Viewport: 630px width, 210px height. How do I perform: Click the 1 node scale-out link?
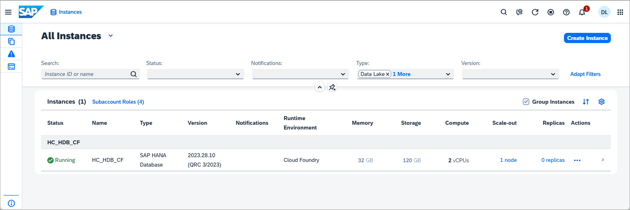pyautogui.click(x=508, y=160)
